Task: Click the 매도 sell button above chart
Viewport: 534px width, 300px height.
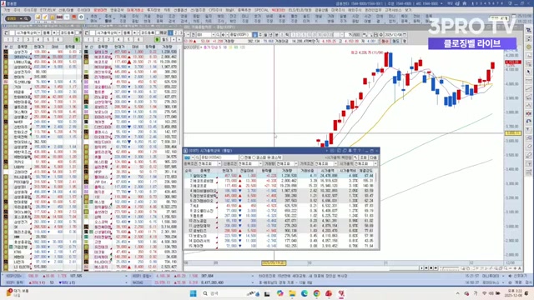Action: pyautogui.click(x=395, y=41)
